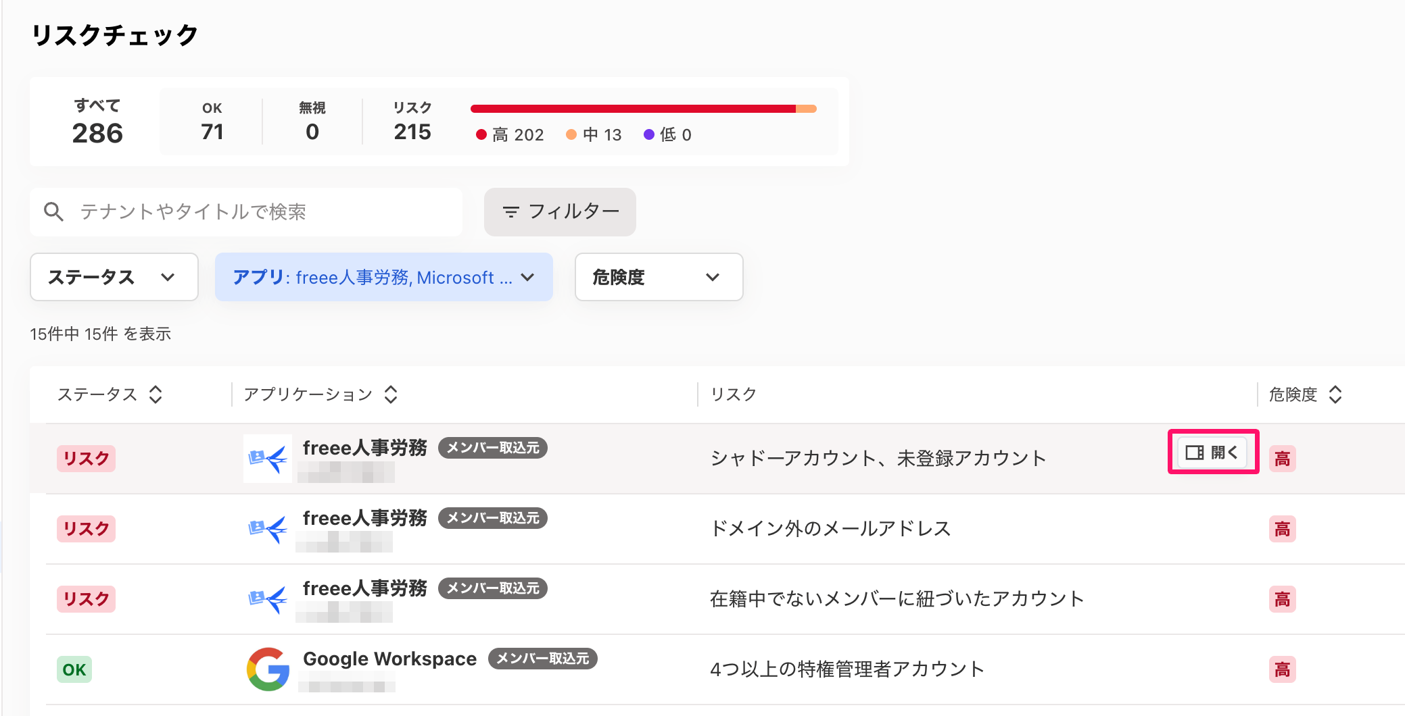Screen dimensions: 1405x716
Task: Click Google Workspace application name
Action: pos(390,659)
